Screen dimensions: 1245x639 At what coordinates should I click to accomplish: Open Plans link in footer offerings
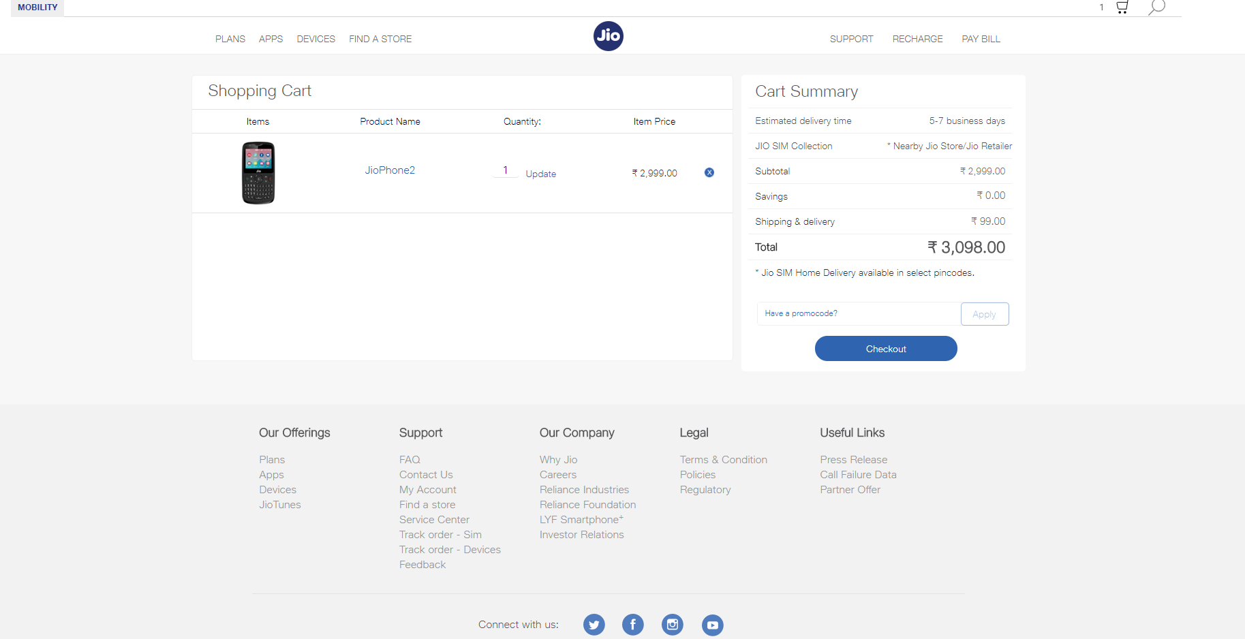[x=272, y=460]
